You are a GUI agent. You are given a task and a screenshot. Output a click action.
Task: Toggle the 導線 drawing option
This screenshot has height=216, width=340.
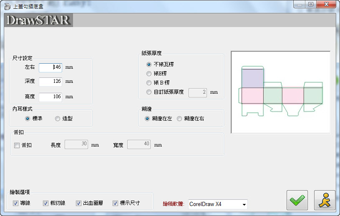(x=16, y=203)
